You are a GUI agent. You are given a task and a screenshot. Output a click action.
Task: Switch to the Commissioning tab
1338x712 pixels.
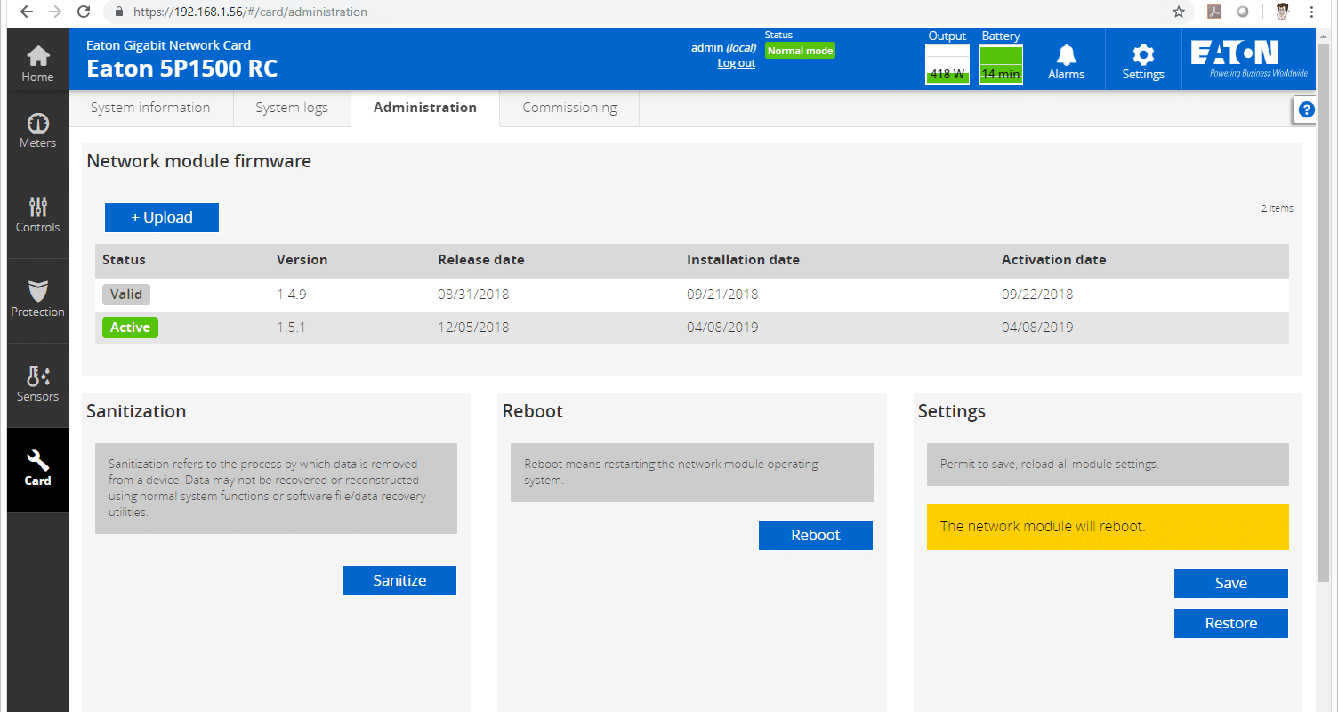569,108
